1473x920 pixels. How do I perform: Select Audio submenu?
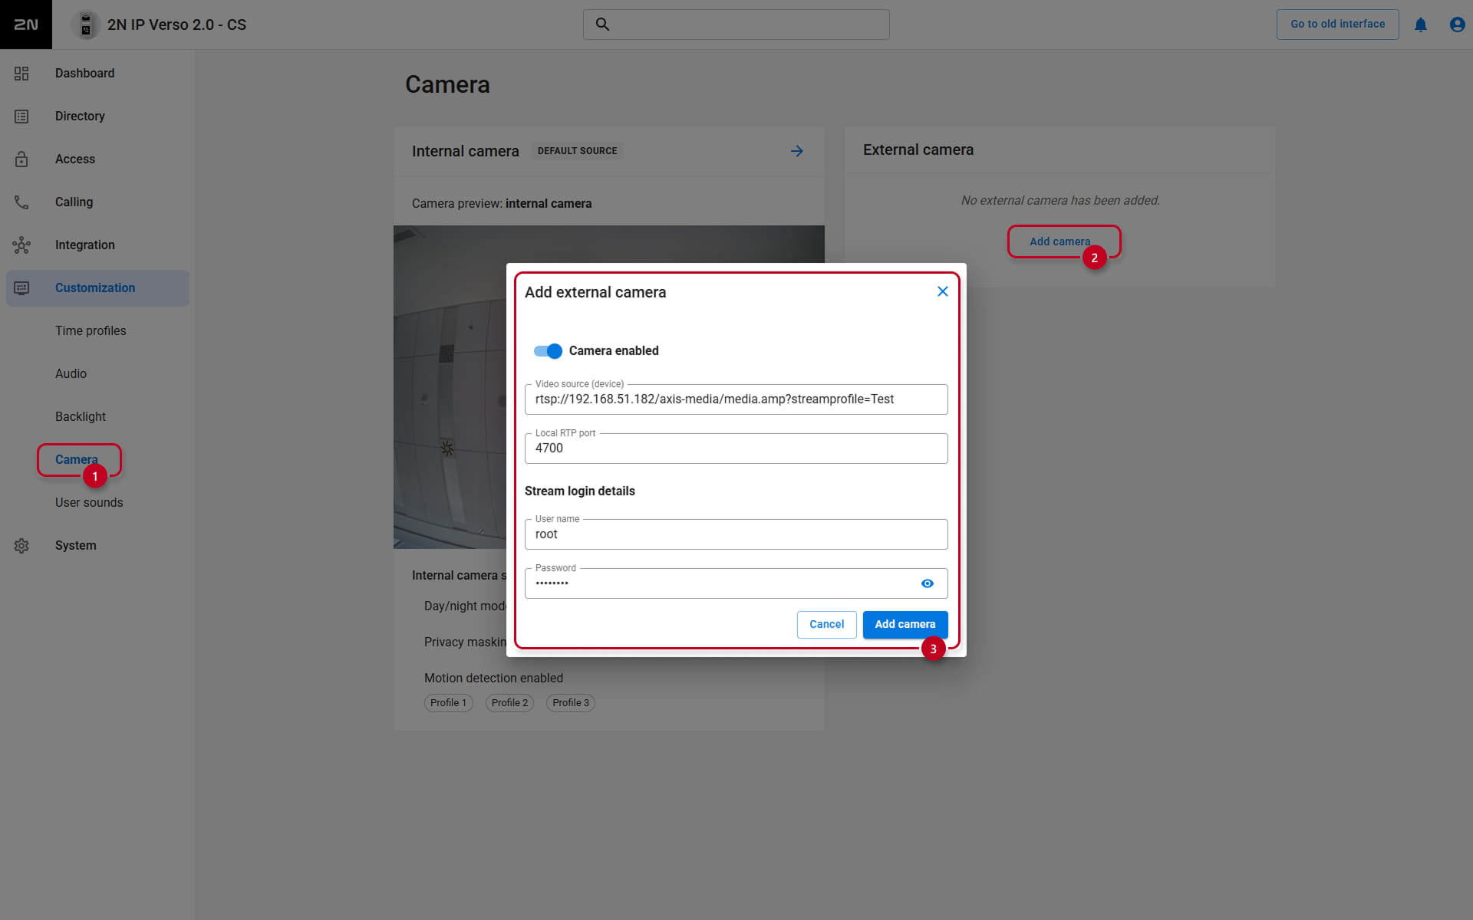click(x=71, y=374)
